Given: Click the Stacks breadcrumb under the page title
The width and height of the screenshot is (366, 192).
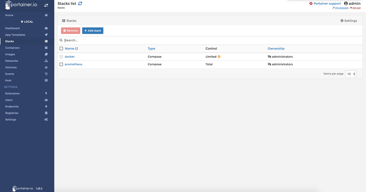Looking at the screenshot, I should point(61,8).
